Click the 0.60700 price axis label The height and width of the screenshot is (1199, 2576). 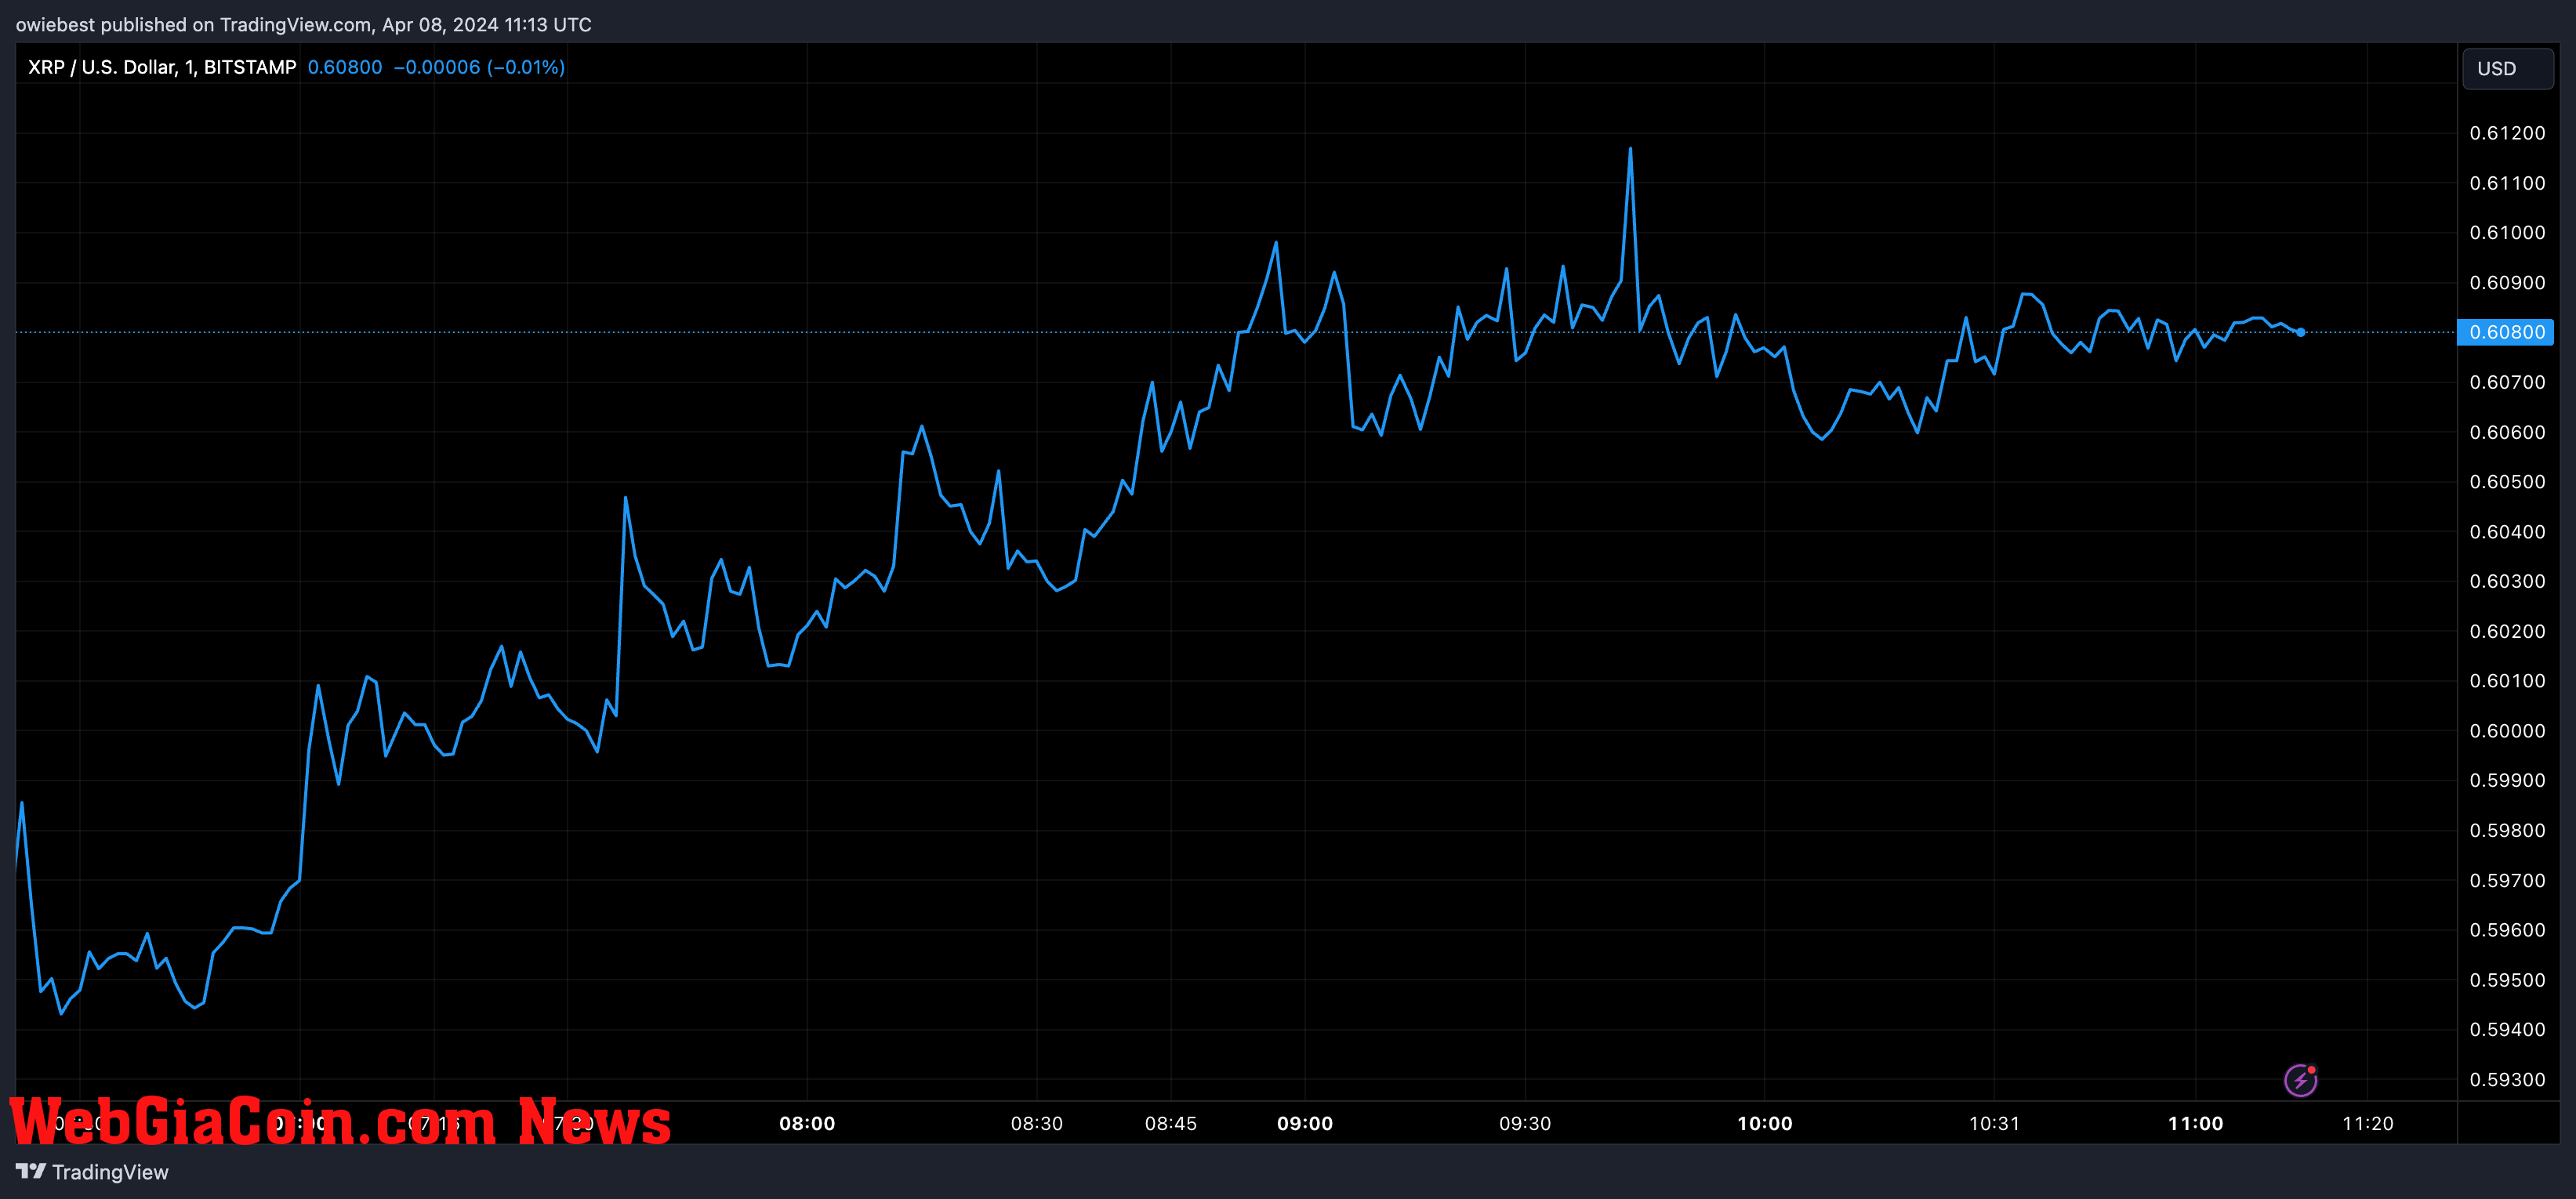coord(2507,382)
